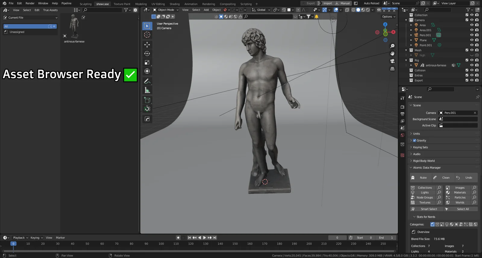Click the End frame field
The image size is (482, 258).
pos(386,238)
